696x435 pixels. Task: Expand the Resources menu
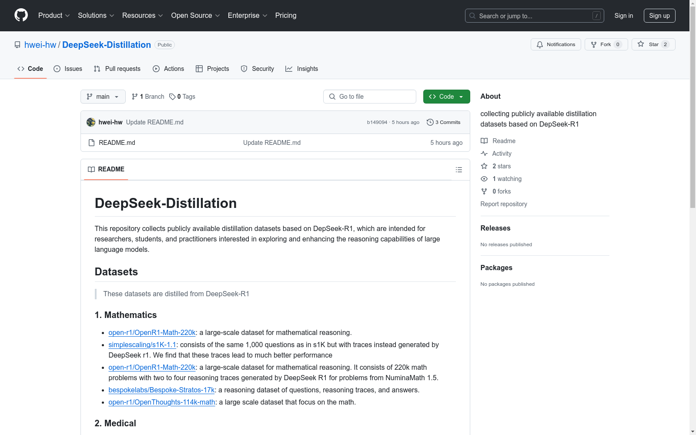click(143, 15)
